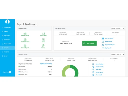
Task: Click the process-by date Wed, May 9, 2018
Action: pyautogui.click(x=66, y=44)
